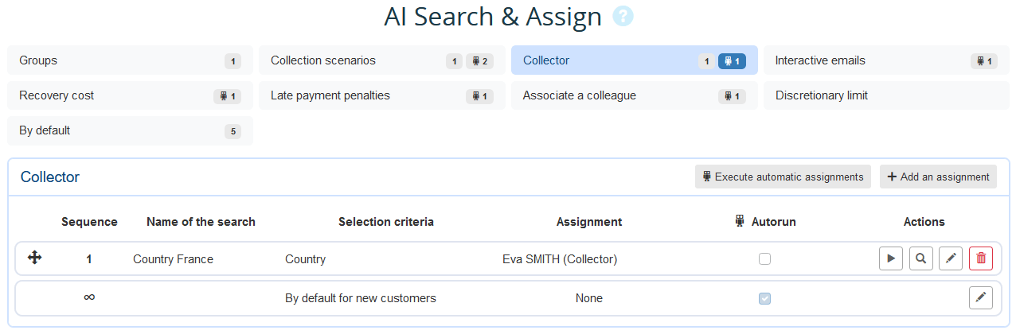Switch to Collection scenarios tab

[x=381, y=60]
